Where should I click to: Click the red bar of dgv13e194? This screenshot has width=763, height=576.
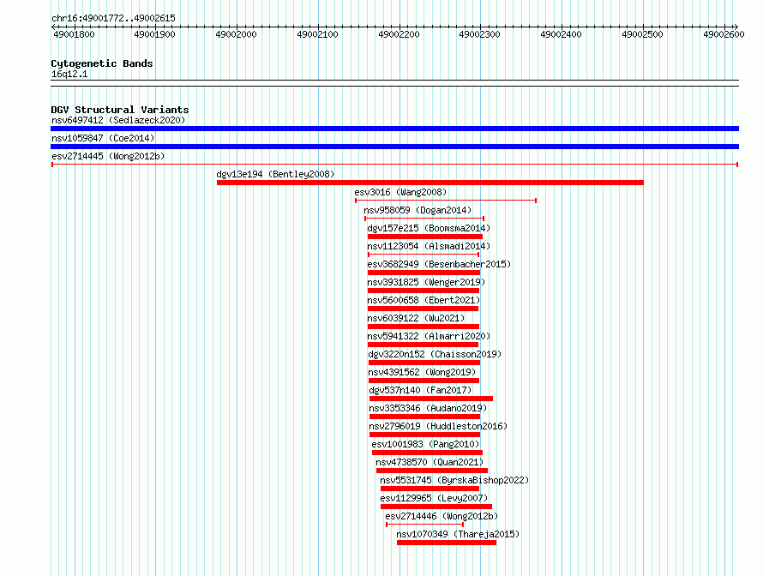pyautogui.click(x=430, y=183)
